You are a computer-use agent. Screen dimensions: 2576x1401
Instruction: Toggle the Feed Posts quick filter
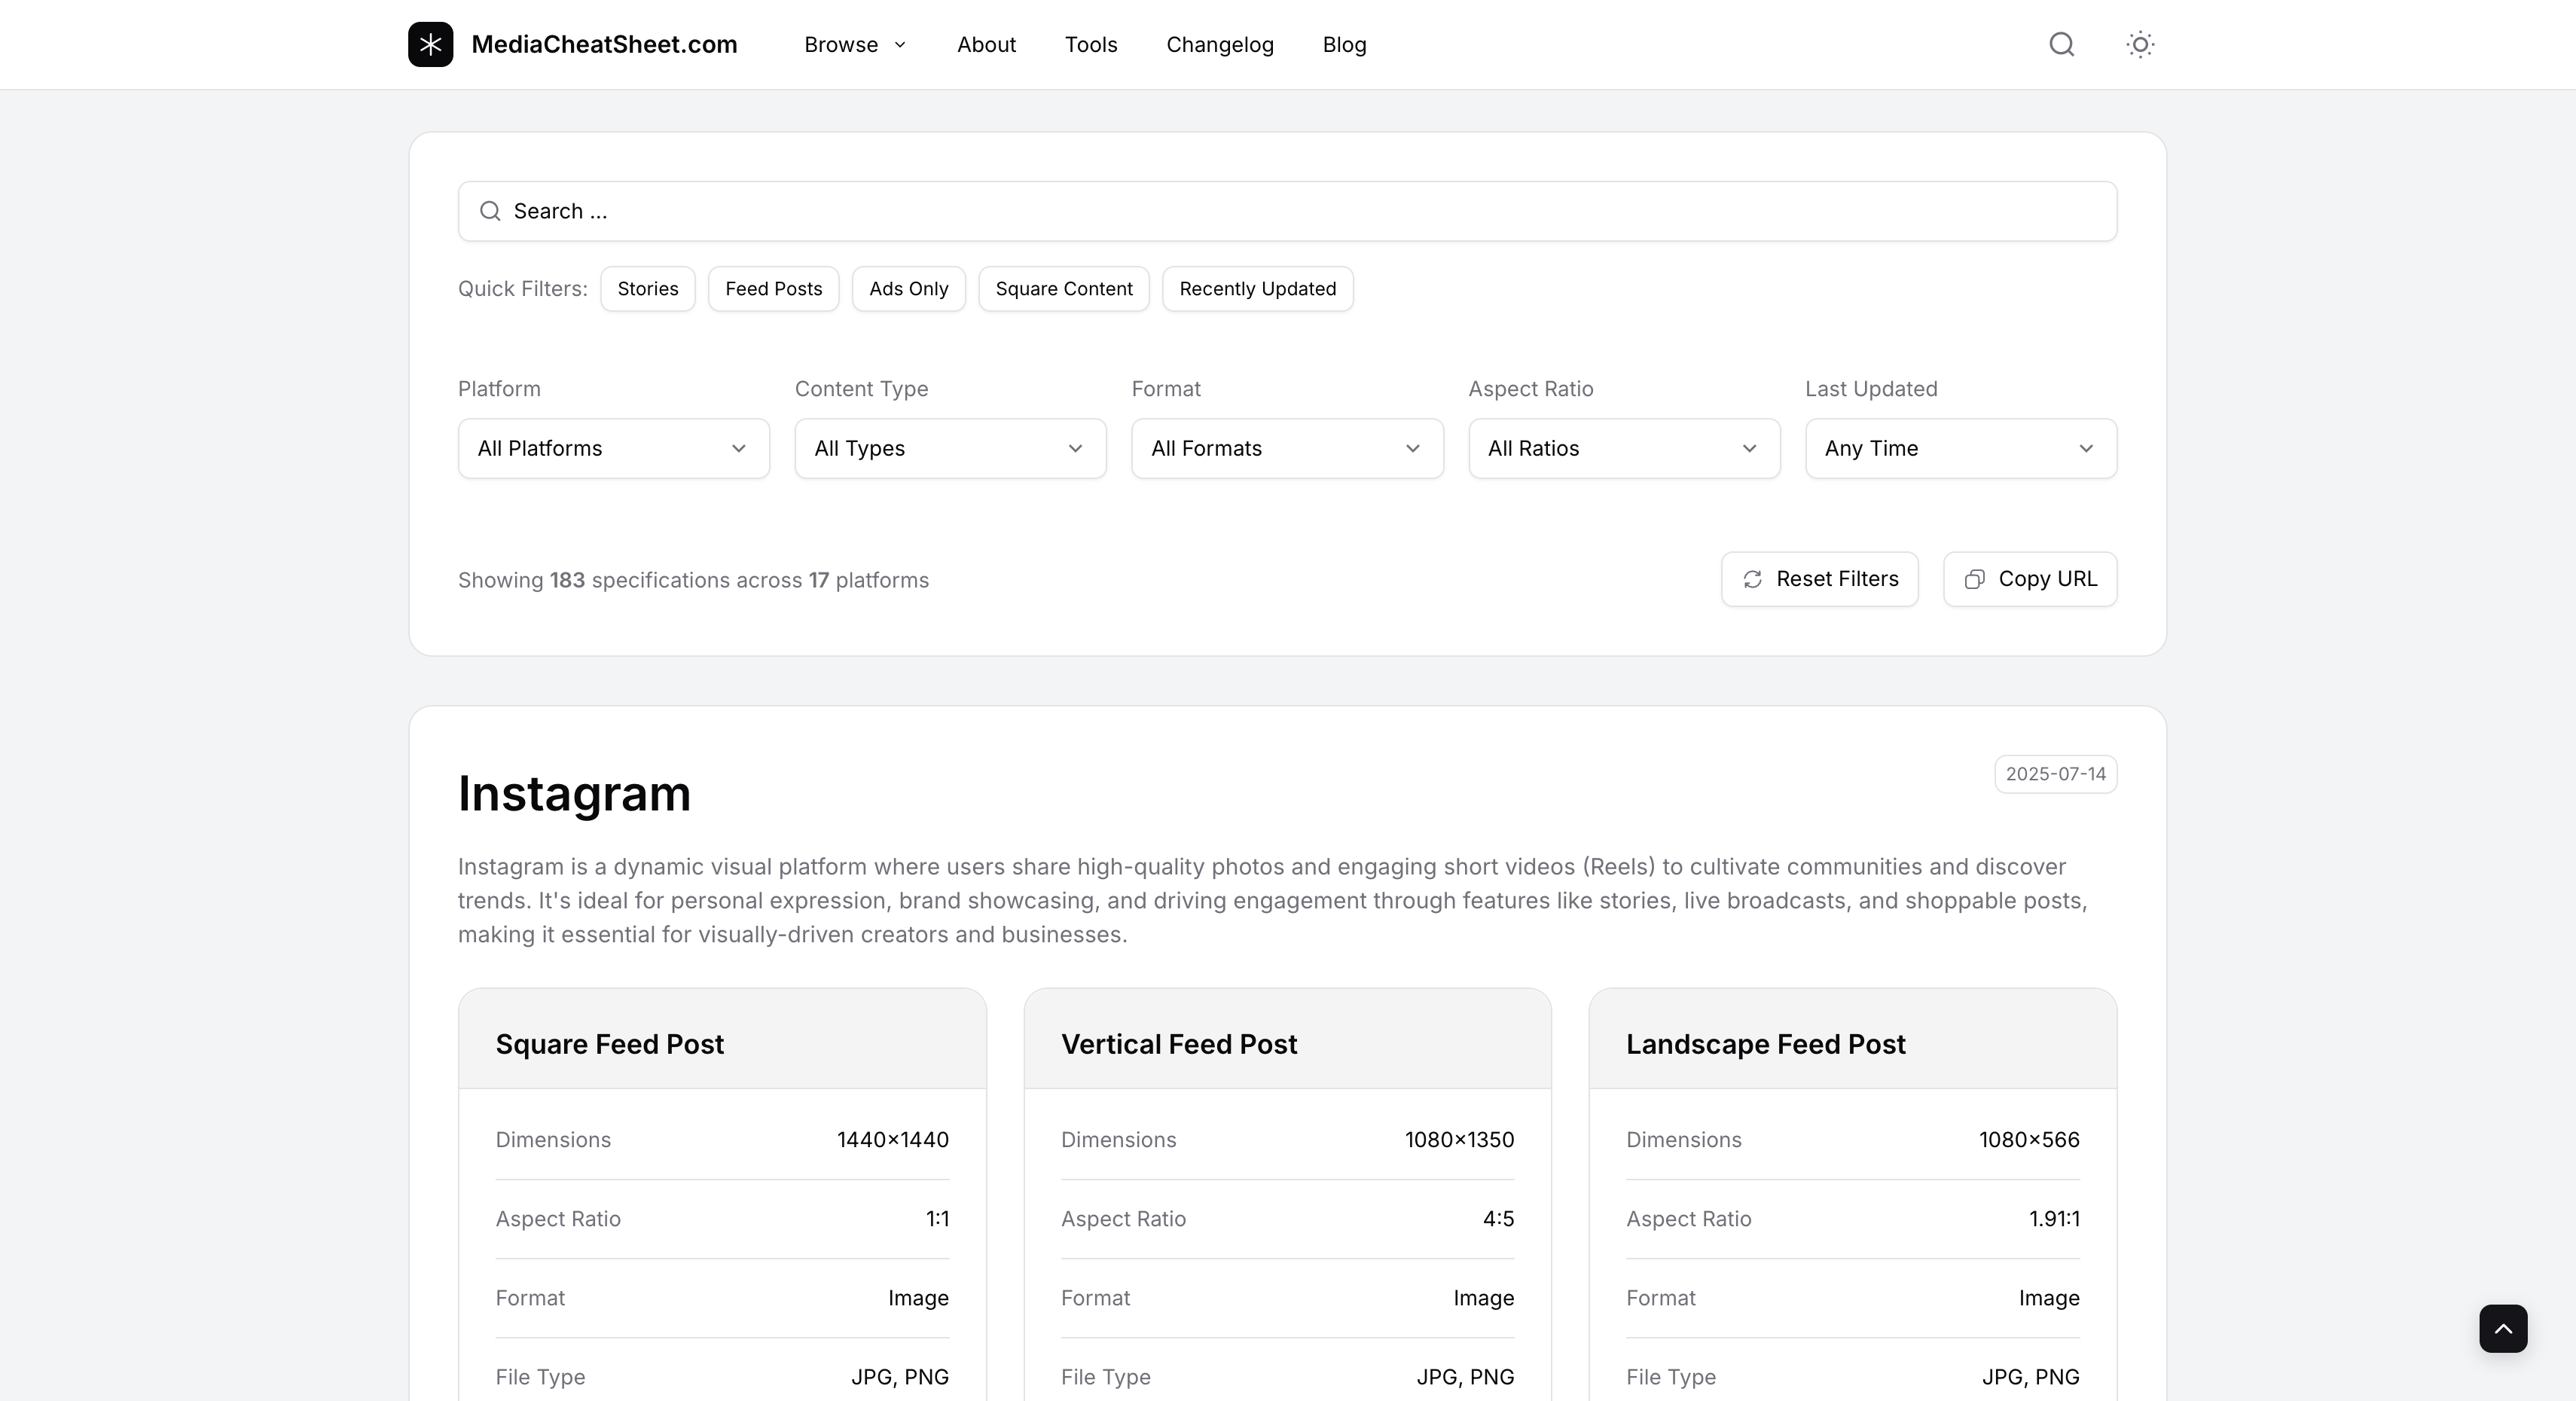pos(773,289)
